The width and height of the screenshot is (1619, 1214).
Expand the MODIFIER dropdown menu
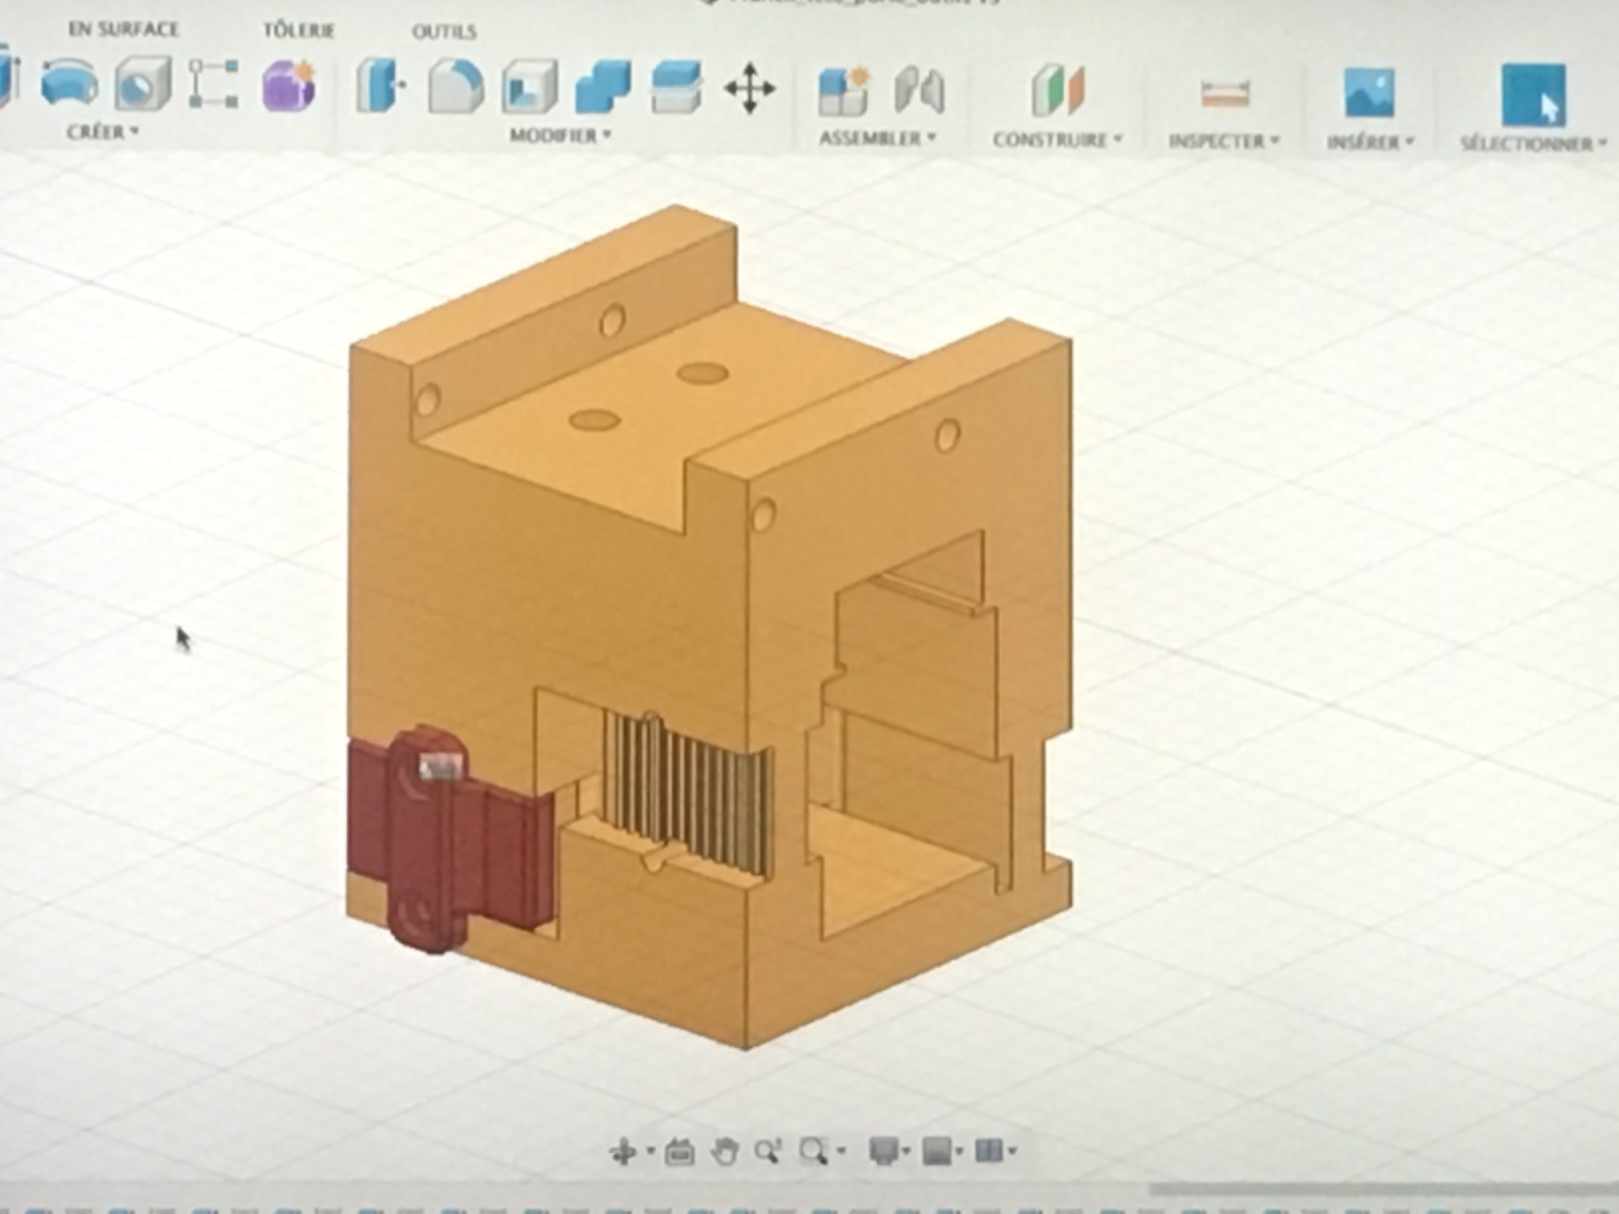pyautogui.click(x=560, y=135)
